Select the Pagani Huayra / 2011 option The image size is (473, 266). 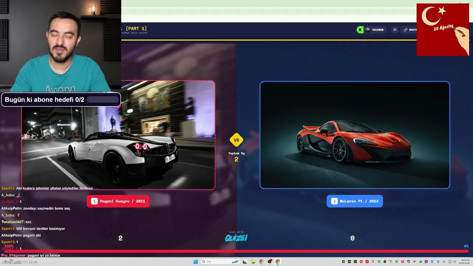point(118,201)
